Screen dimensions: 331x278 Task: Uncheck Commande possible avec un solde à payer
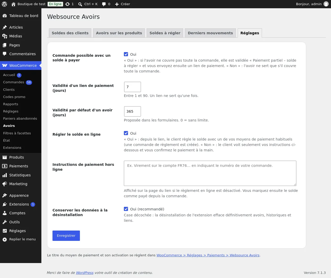126,54
